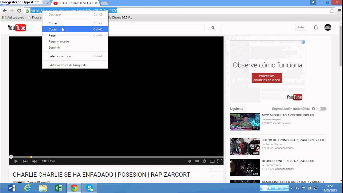Open Internet Explorer from taskbar
Image resolution: width=343 pixels, height=193 pixels.
coord(27,188)
